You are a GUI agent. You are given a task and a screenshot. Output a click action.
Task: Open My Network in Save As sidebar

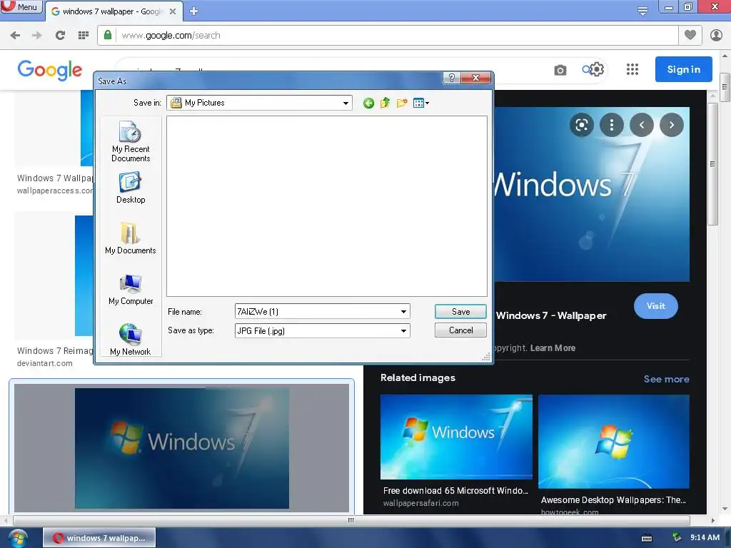coord(130,340)
